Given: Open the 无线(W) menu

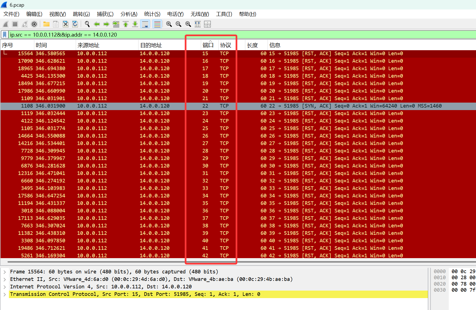Looking at the screenshot, I should pyautogui.click(x=200, y=14).
